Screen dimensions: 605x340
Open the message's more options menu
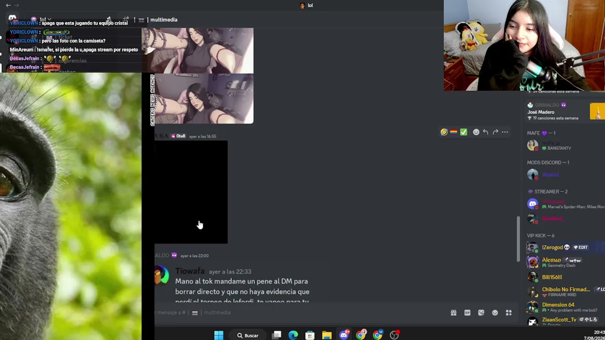click(x=505, y=132)
